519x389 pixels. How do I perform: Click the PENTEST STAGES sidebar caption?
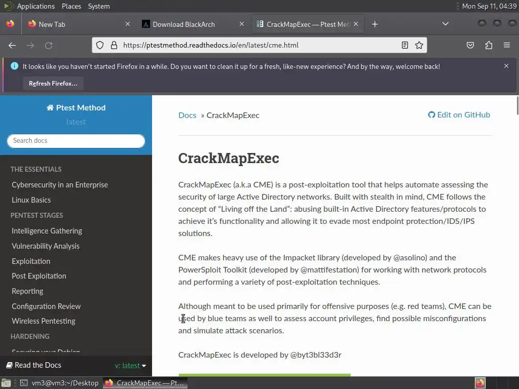point(36,215)
